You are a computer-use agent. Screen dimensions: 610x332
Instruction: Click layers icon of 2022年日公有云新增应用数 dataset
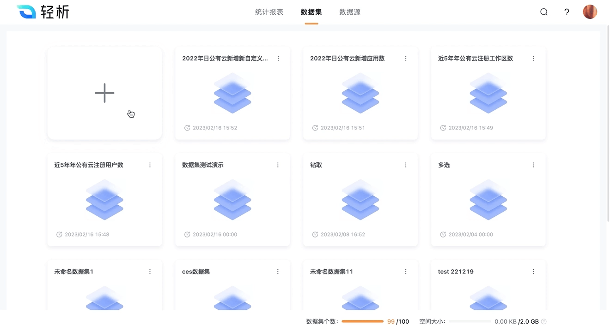pos(360,94)
